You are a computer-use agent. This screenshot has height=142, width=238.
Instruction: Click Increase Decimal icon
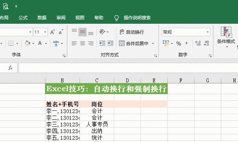198,43
